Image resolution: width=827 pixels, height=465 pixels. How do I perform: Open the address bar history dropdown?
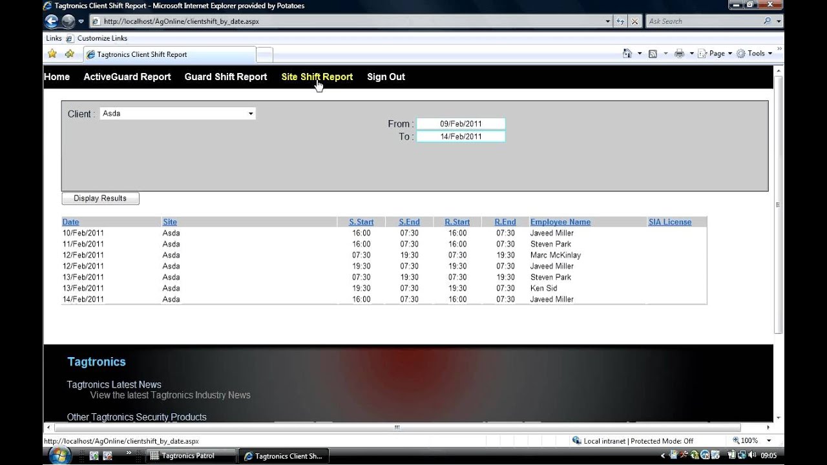tap(608, 21)
